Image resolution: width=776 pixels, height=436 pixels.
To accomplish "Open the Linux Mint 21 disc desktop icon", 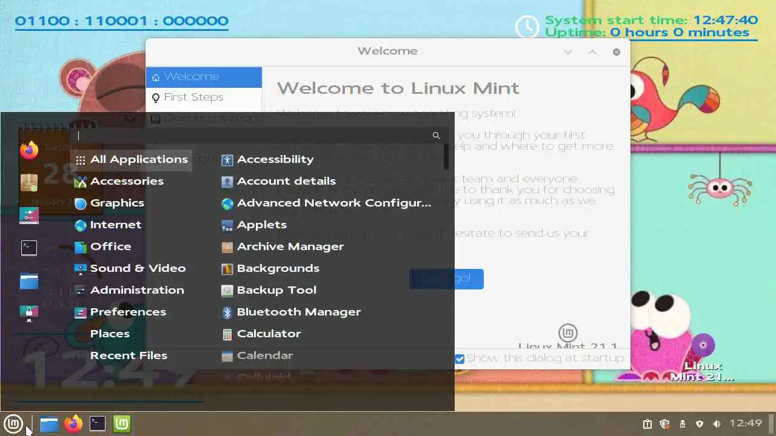I will tap(703, 357).
